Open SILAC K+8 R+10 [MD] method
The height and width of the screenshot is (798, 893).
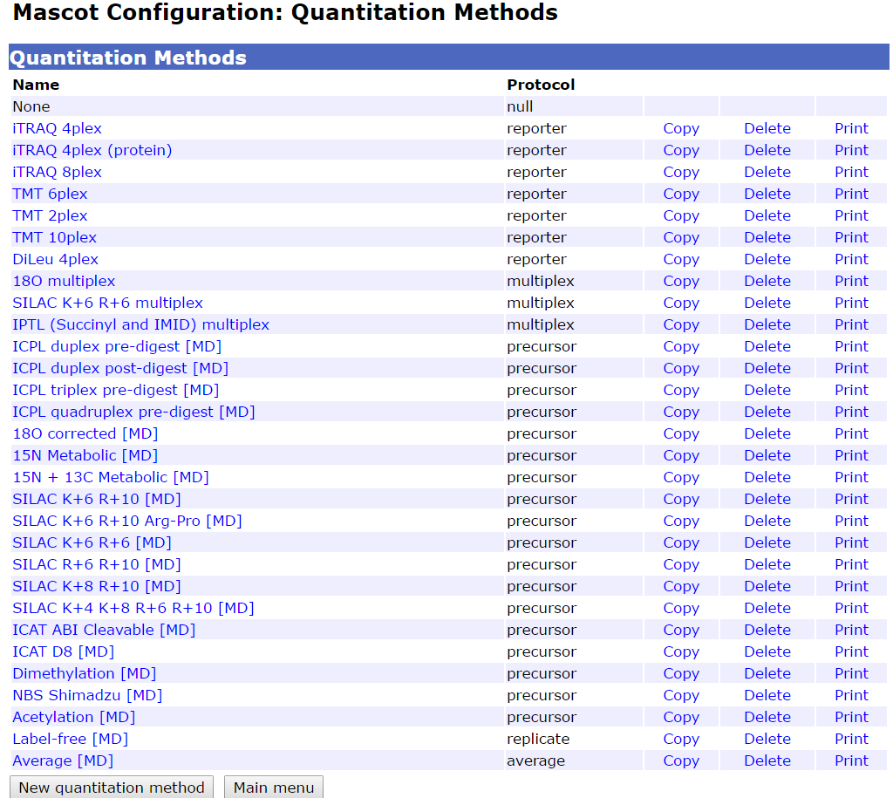(x=97, y=586)
